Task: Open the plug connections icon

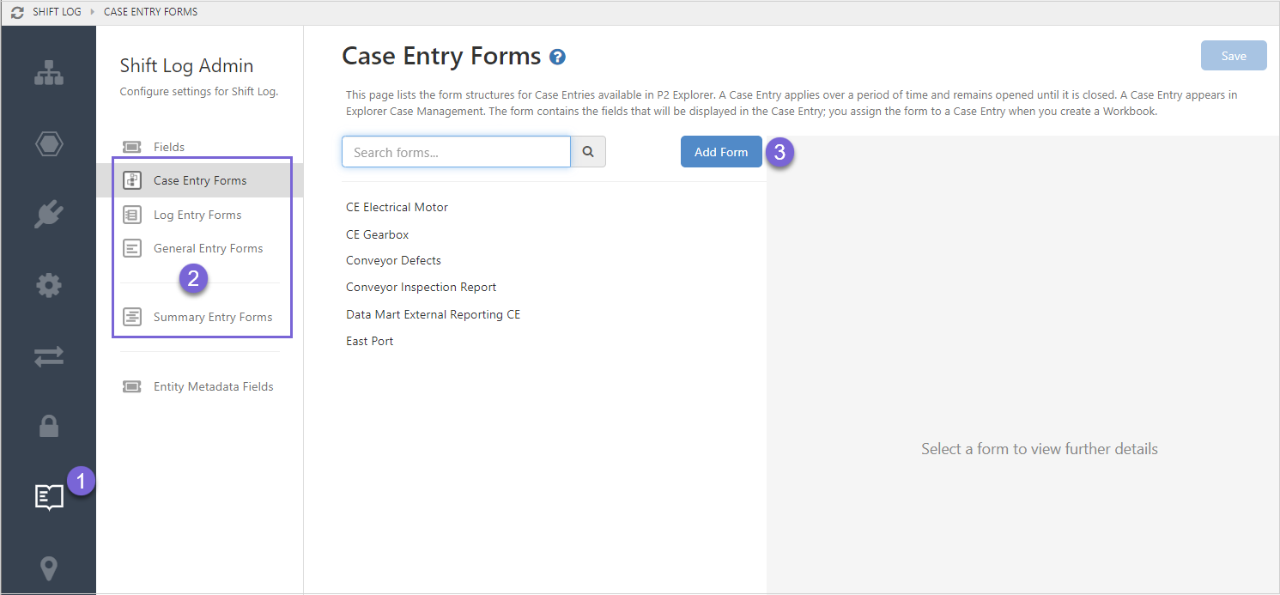Action: 49,214
